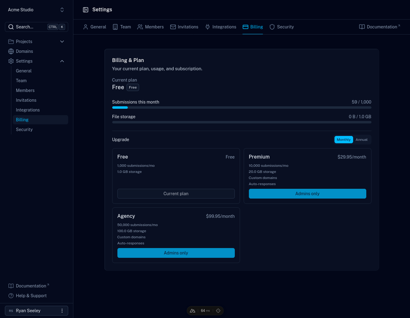
Task: Click the CTRL K shortcut badge
Action: click(56, 27)
